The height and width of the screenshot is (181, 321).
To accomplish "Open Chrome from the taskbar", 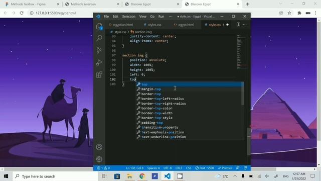I will click(x=142, y=176).
